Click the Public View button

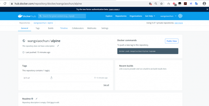(171, 41)
